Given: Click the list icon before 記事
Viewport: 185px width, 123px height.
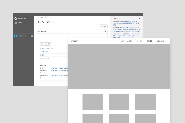Looking at the screenshot, I should click(x=40, y=55).
